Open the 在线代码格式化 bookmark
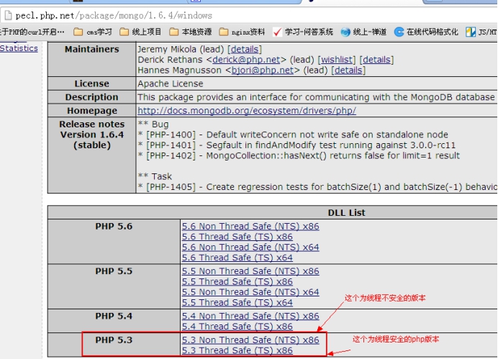Viewport: 498px width, 359px height. pos(426,32)
